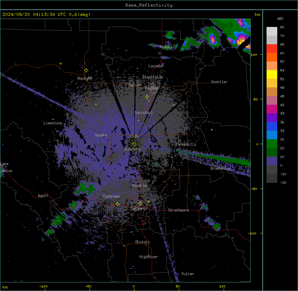Click the 80 value on dBZ scale
This screenshot has height=291, width=298.
(x=282, y=27)
